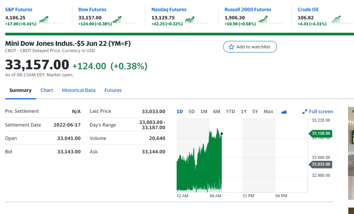Viewport: 354px width, 214px height.
Task: Select the Max chart range
Action: click(268, 111)
